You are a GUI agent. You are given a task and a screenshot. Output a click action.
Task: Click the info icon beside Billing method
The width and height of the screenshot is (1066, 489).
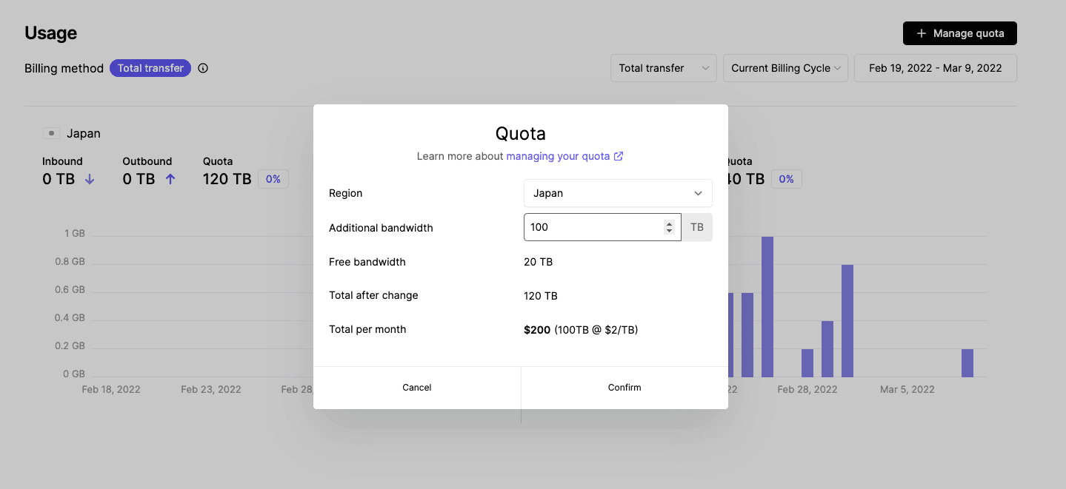click(x=202, y=68)
